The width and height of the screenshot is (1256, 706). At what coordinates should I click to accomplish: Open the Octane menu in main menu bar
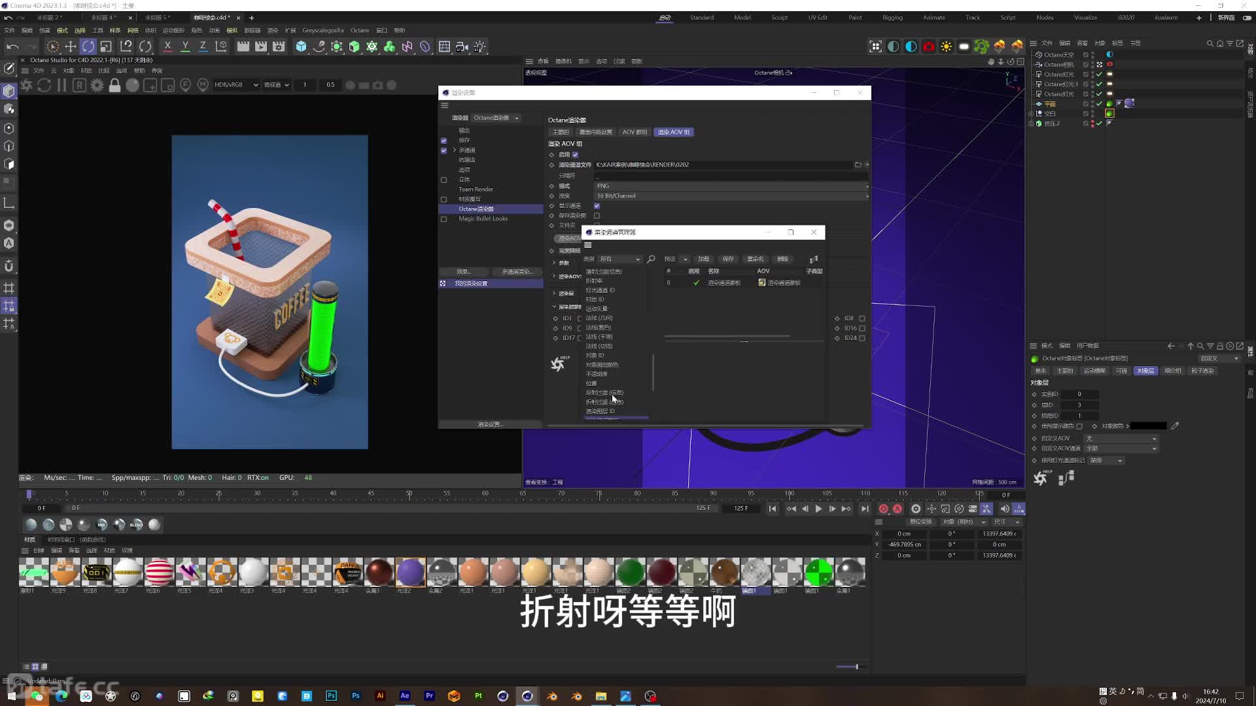tap(359, 30)
